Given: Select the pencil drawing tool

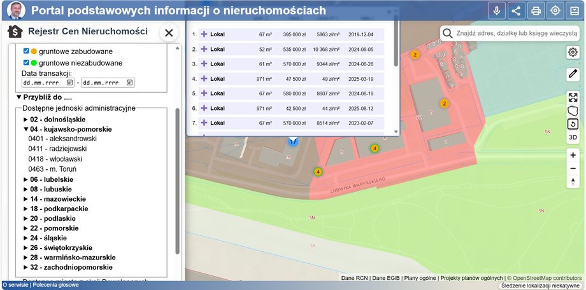Looking at the screenshot, I should click(x=573, y=74).
